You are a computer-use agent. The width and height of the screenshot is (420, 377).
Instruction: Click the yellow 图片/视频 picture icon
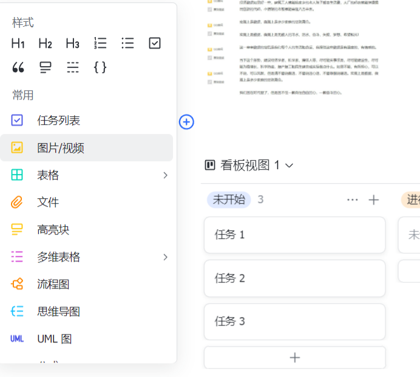click(17, 147)
